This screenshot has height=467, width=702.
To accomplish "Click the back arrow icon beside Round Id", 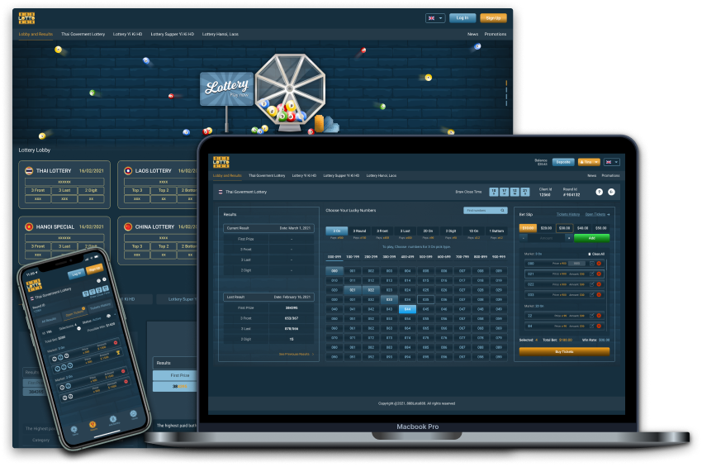I will pyautogui.click(x=612, y=192).
